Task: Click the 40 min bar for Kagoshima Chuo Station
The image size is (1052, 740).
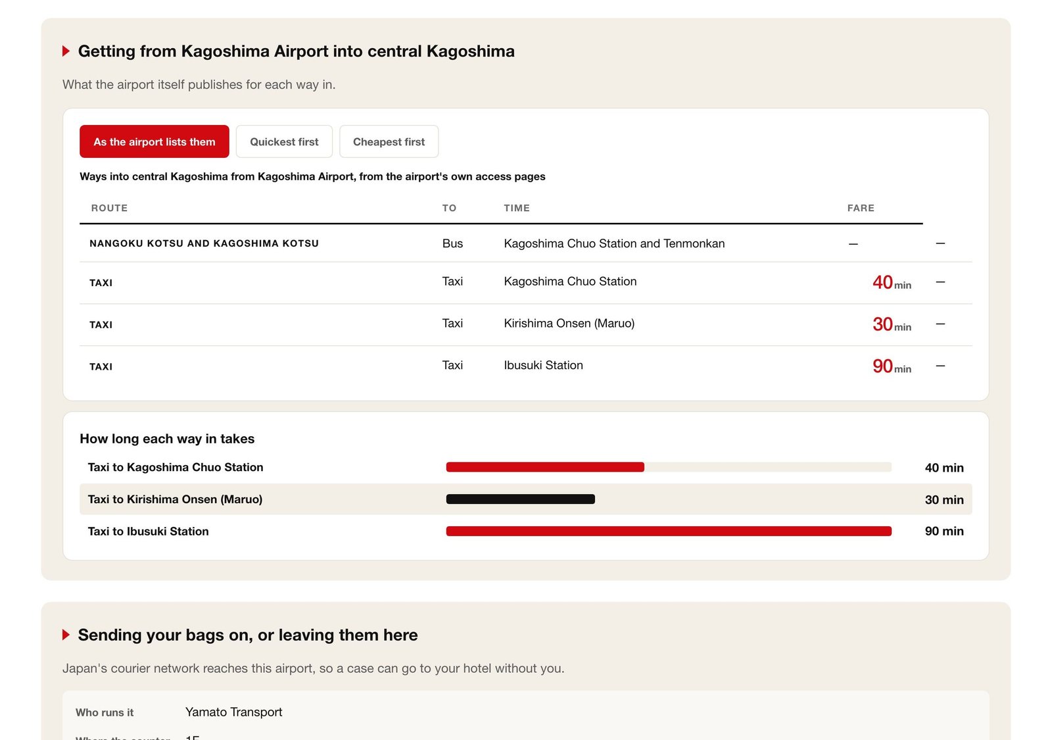Action: 545,467
